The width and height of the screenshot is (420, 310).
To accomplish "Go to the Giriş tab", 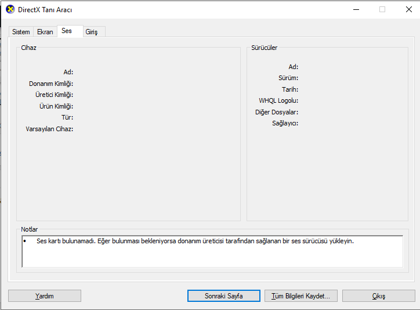I will click(94, 32).
